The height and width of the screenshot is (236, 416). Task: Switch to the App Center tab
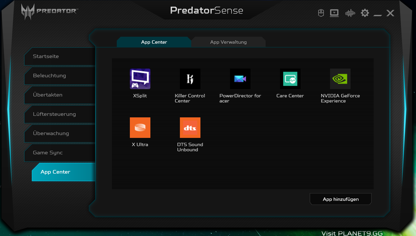(154, 42)
